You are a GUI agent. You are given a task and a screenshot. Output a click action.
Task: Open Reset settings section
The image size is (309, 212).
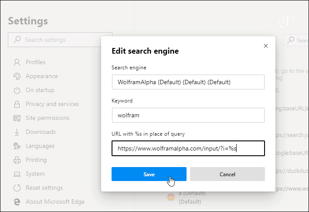(44, 188)
